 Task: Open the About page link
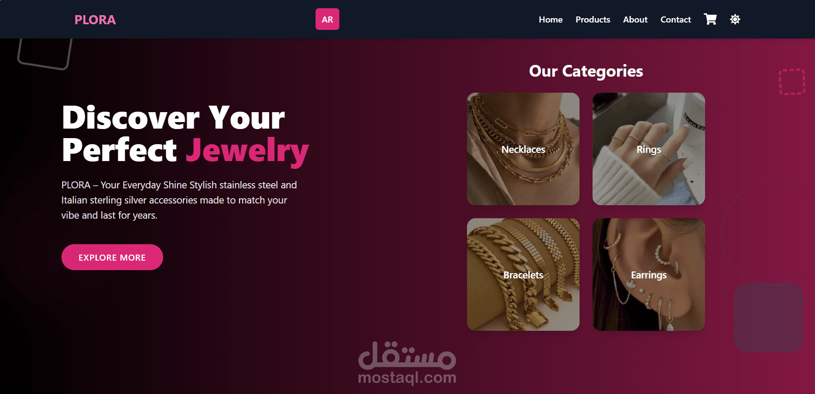635,19
